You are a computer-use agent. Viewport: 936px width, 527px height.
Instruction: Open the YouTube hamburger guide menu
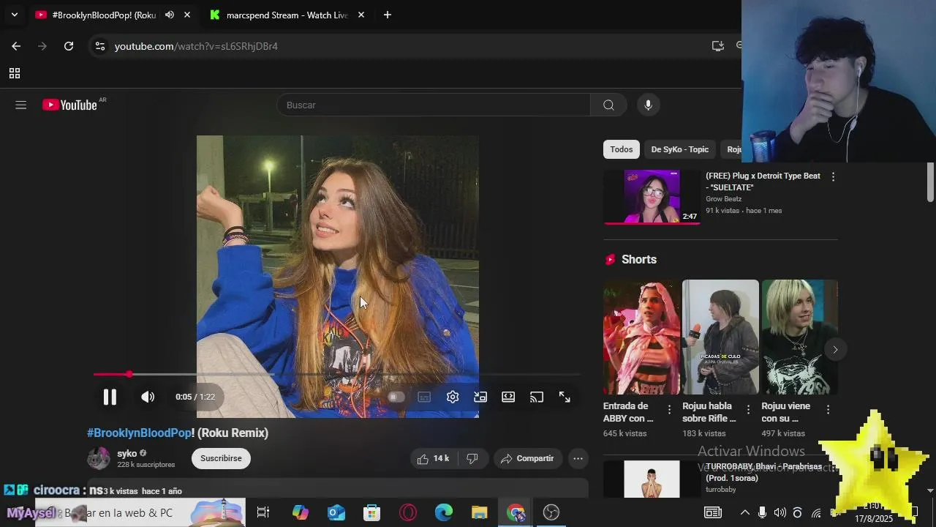coord(20,105)
